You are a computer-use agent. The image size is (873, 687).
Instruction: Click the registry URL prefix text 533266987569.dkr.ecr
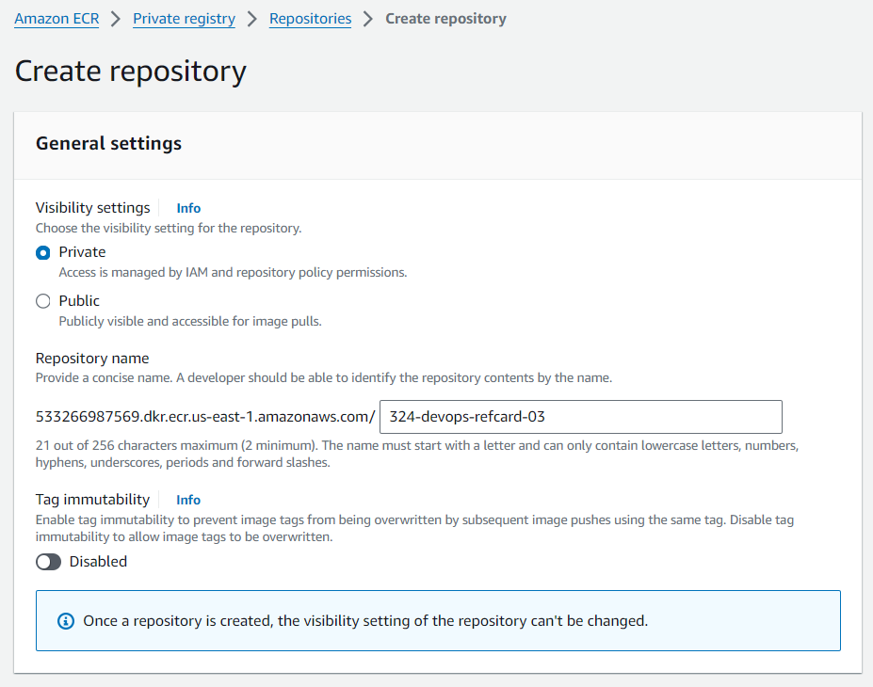tap(205, 417)
